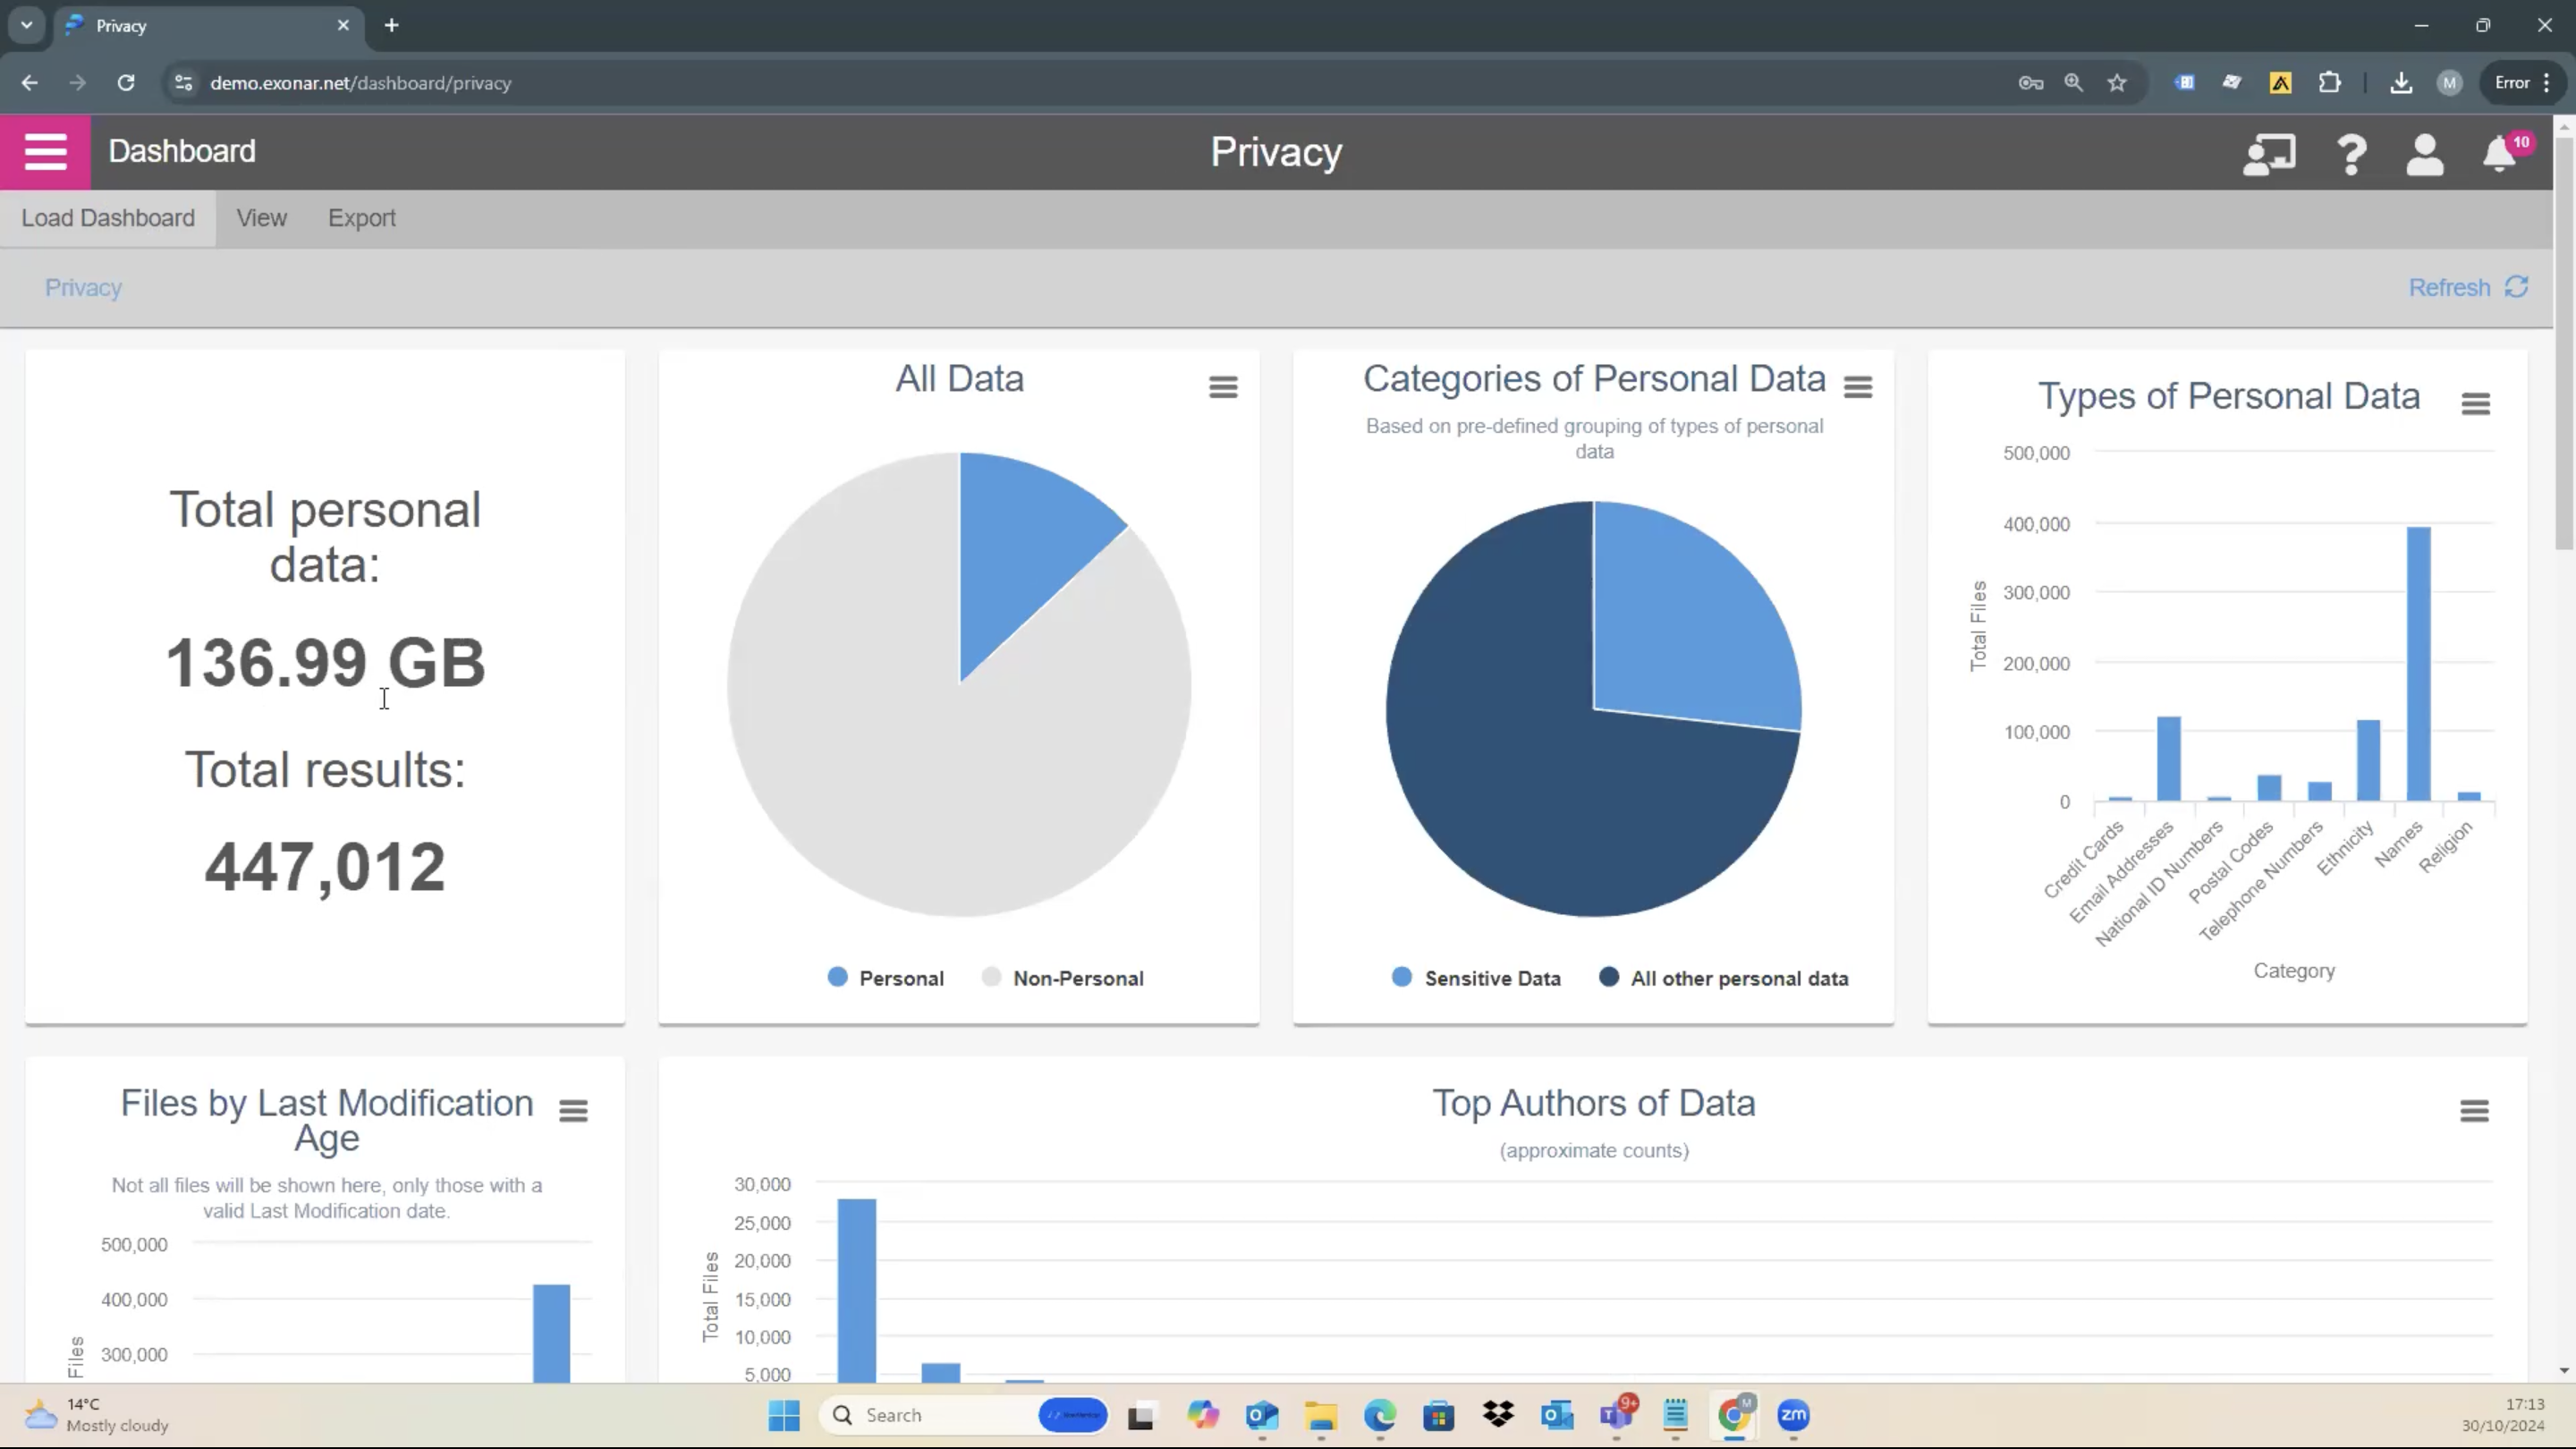Open the user account profile icon
Screen dimensions: 2576x1449
coord(2424,154)
